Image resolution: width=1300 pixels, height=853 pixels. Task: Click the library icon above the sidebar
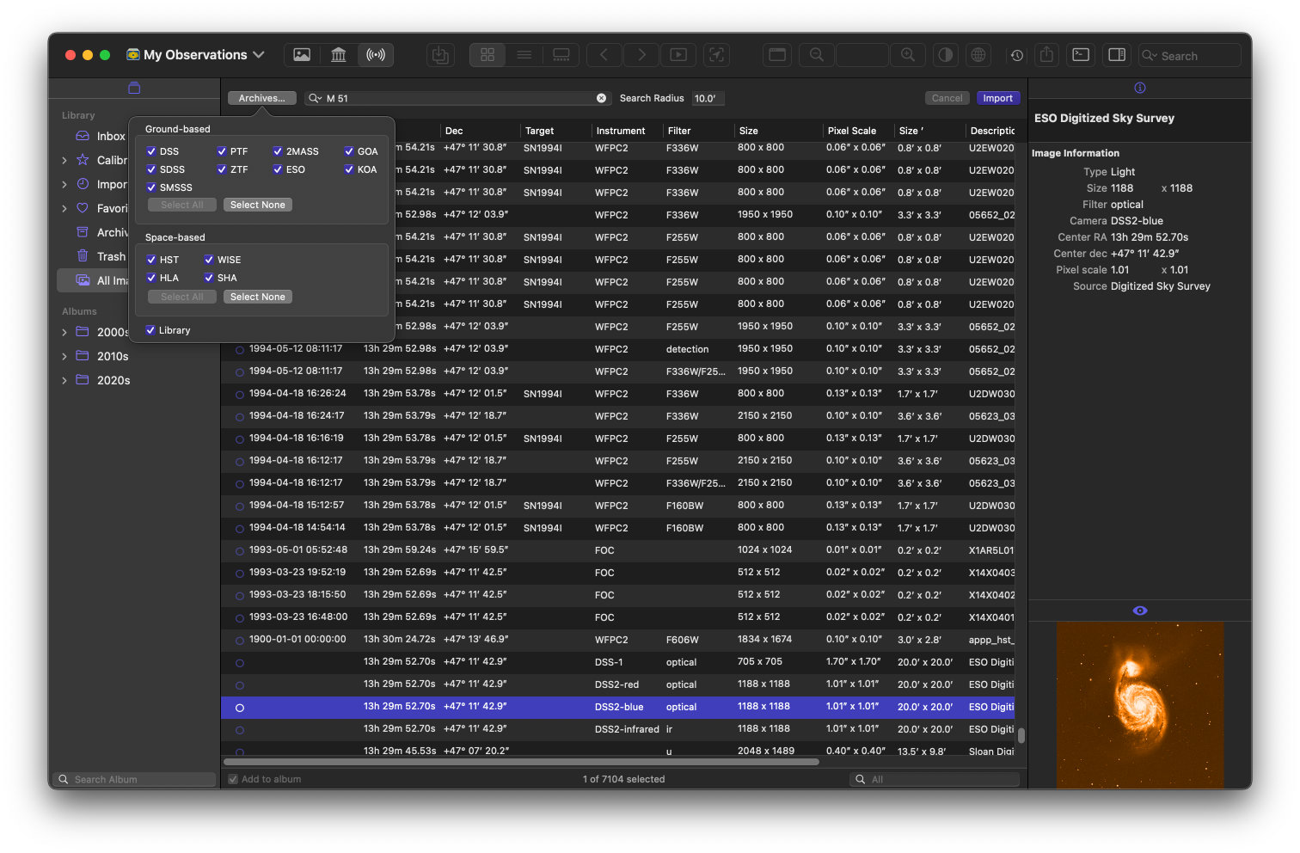pyautogui.click(x=134, y=88)
